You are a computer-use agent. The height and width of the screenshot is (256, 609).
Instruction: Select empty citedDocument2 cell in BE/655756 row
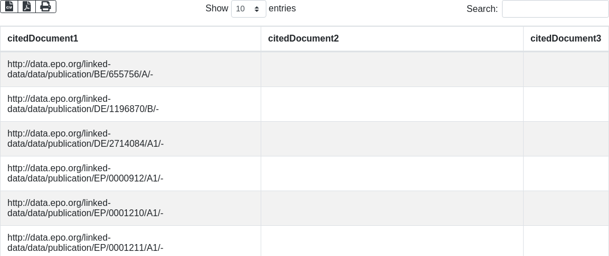[392, 69]
